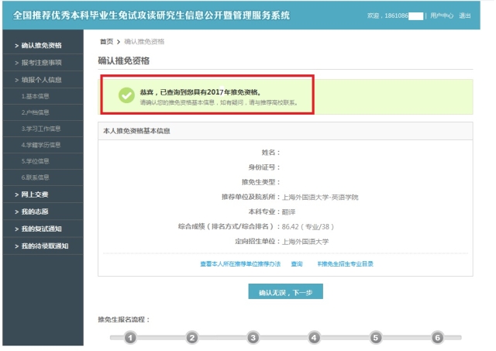Image resolution: width=496 pixels, height=351 pixels.
Task: Click step 2 circle in registration flow
Action: point(192,338)
